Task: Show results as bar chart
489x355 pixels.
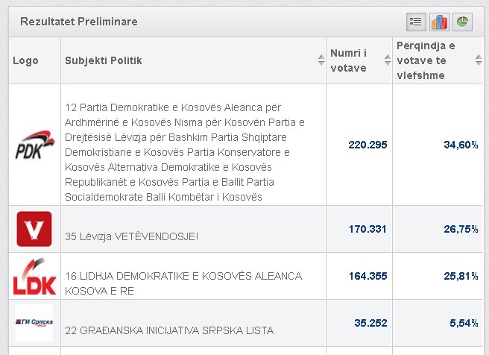Action: [x=440, y=22]
